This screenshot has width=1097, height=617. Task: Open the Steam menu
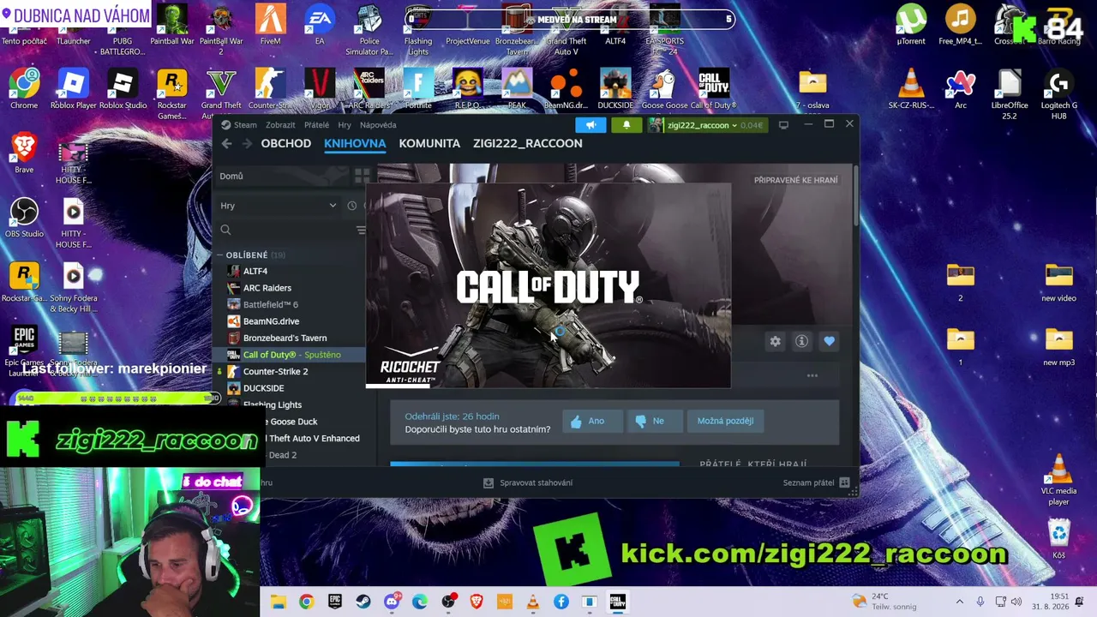click(239, 125)
